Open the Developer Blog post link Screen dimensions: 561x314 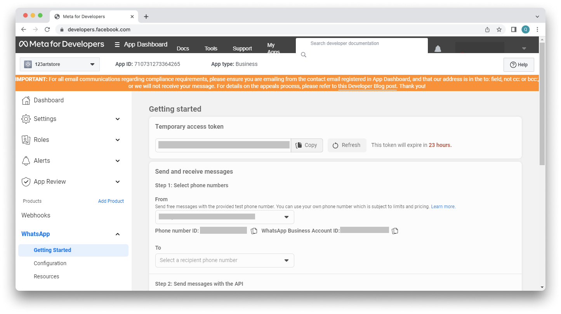[x=367, y=86]
